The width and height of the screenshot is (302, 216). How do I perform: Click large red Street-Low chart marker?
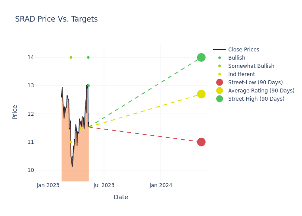pos(201,142)
